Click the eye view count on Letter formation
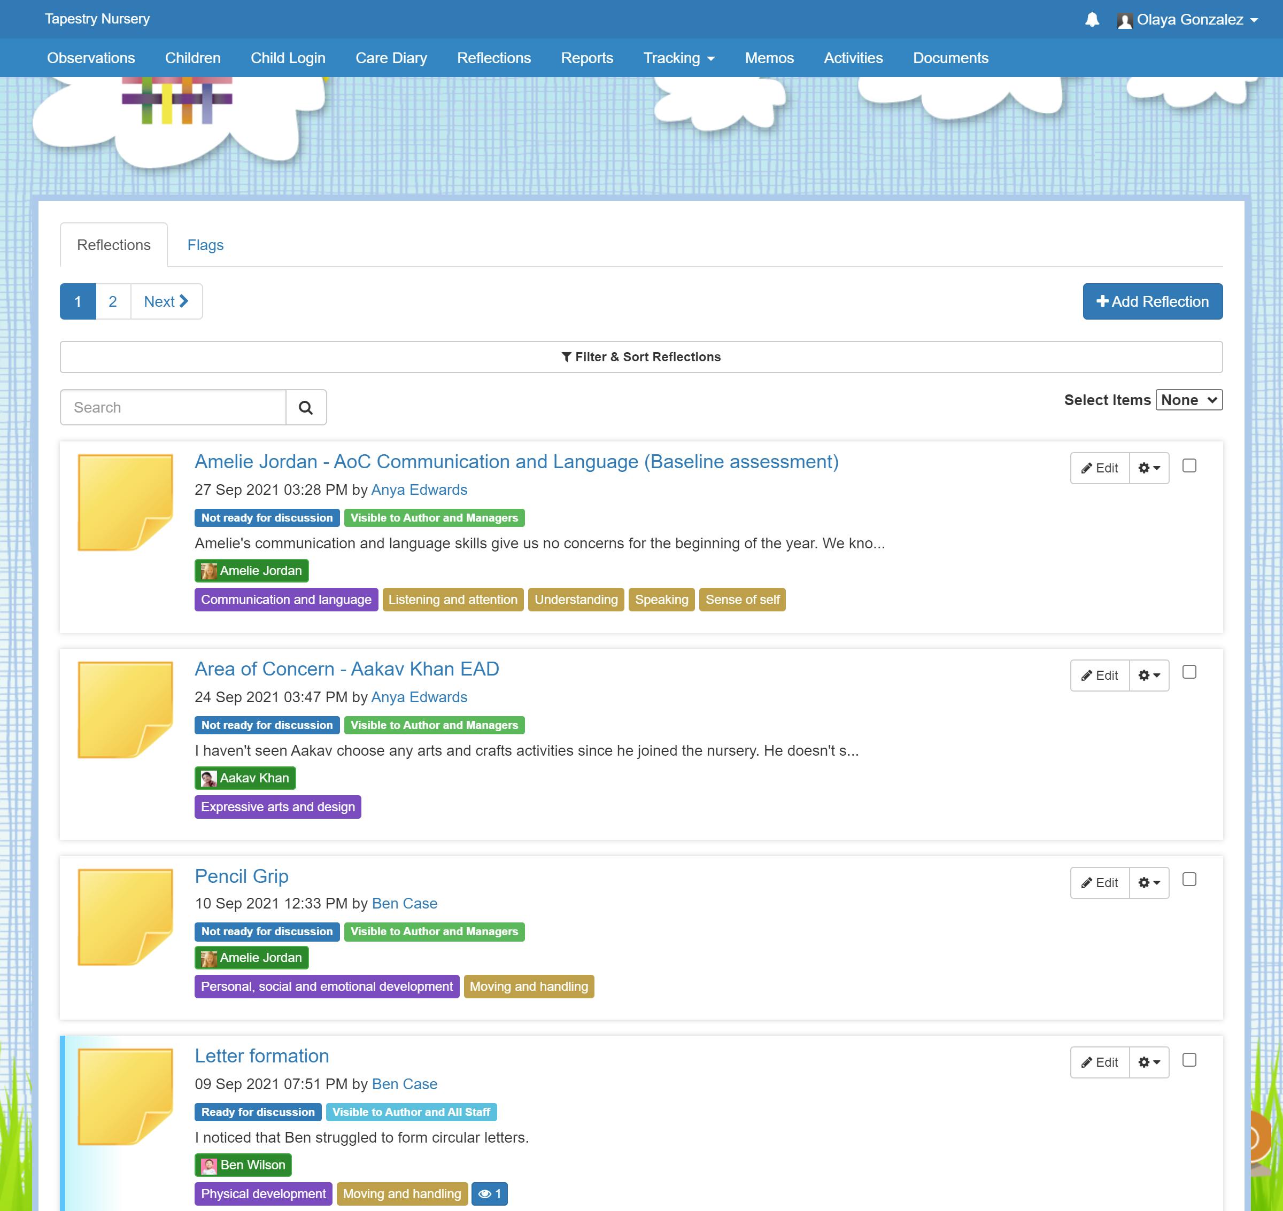Screen dimensions: 1283x1211 coord(490,1193)
